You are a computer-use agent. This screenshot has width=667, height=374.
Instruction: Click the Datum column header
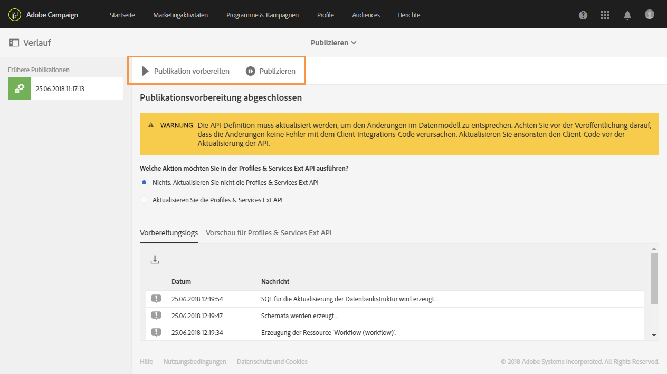pos(181,281)
